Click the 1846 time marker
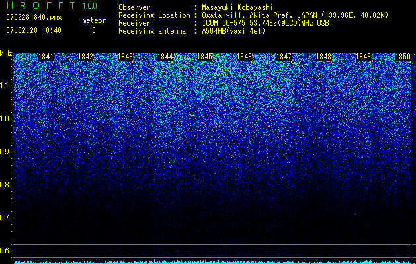 [x=244, y=57]
